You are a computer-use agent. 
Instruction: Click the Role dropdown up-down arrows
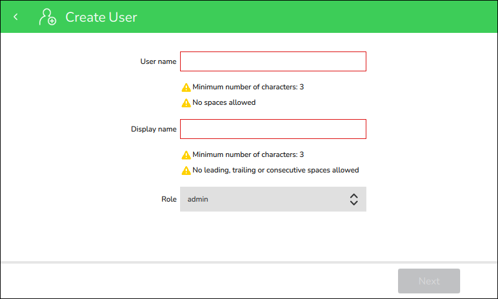tap(354, 199)
